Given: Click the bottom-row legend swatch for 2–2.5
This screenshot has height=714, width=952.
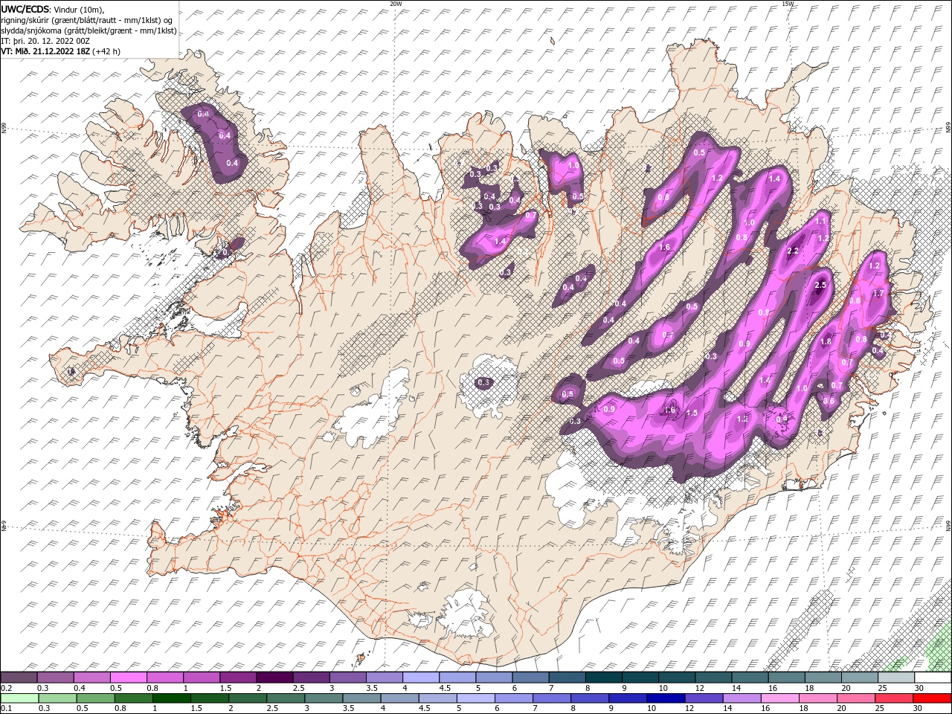Looking at the screenshot, I should pos(248,698).
